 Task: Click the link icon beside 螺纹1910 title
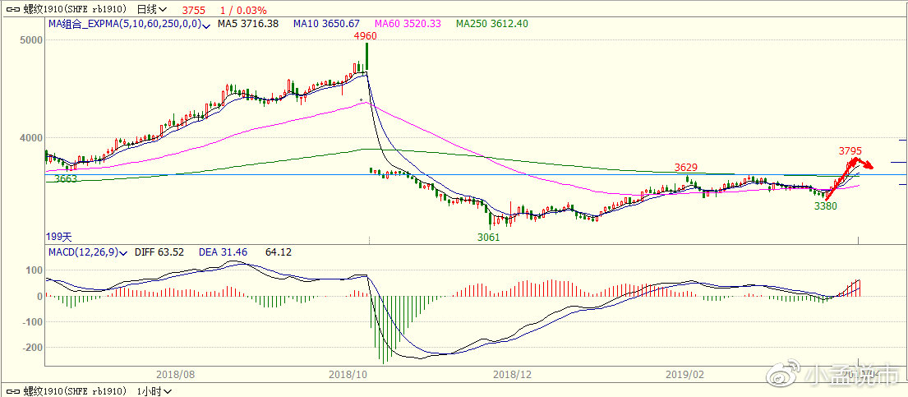(x=13, y=10)
